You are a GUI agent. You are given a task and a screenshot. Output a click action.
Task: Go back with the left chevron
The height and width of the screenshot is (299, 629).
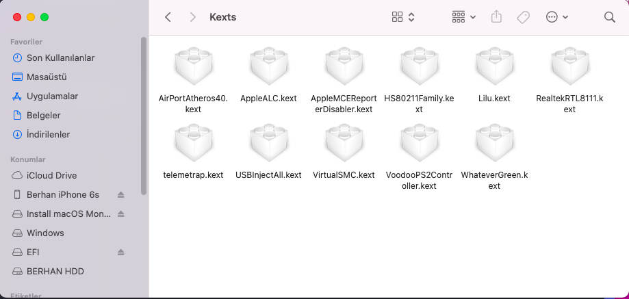pos(168,17)
